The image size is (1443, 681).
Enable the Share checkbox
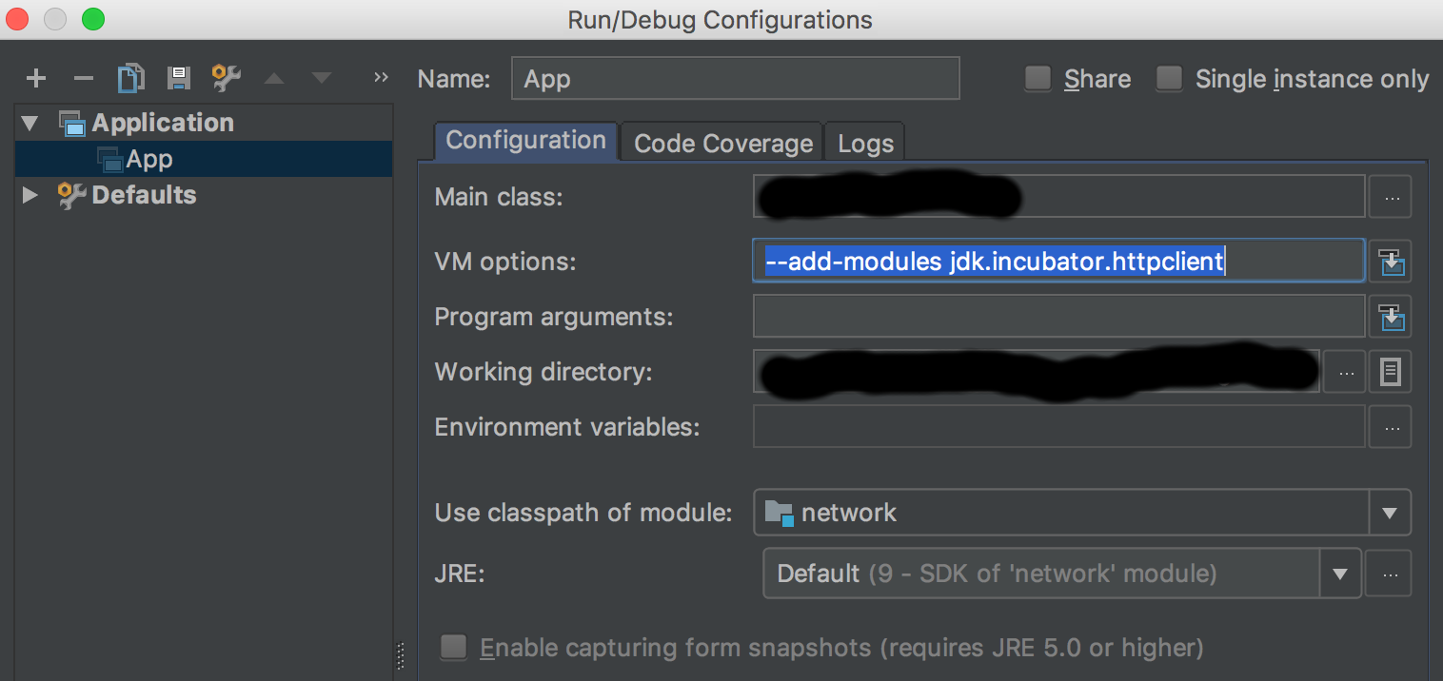1038,78
